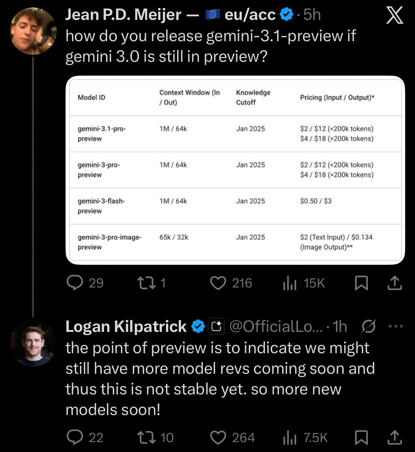
Task: Open the @OfficialLo... handle link
Action: point(276,326)
